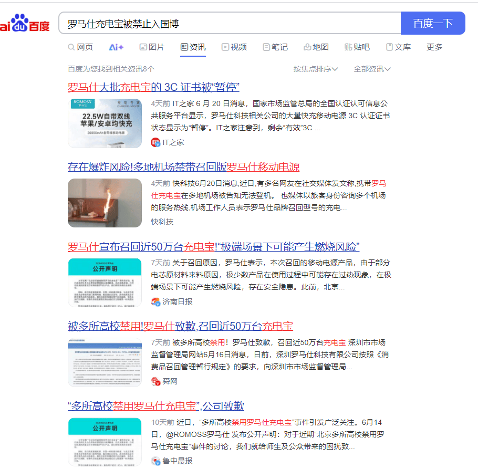Viewport: 478px width, 469px height.
Task: Click the Baidu paw logo
Action: pos(20,23)
